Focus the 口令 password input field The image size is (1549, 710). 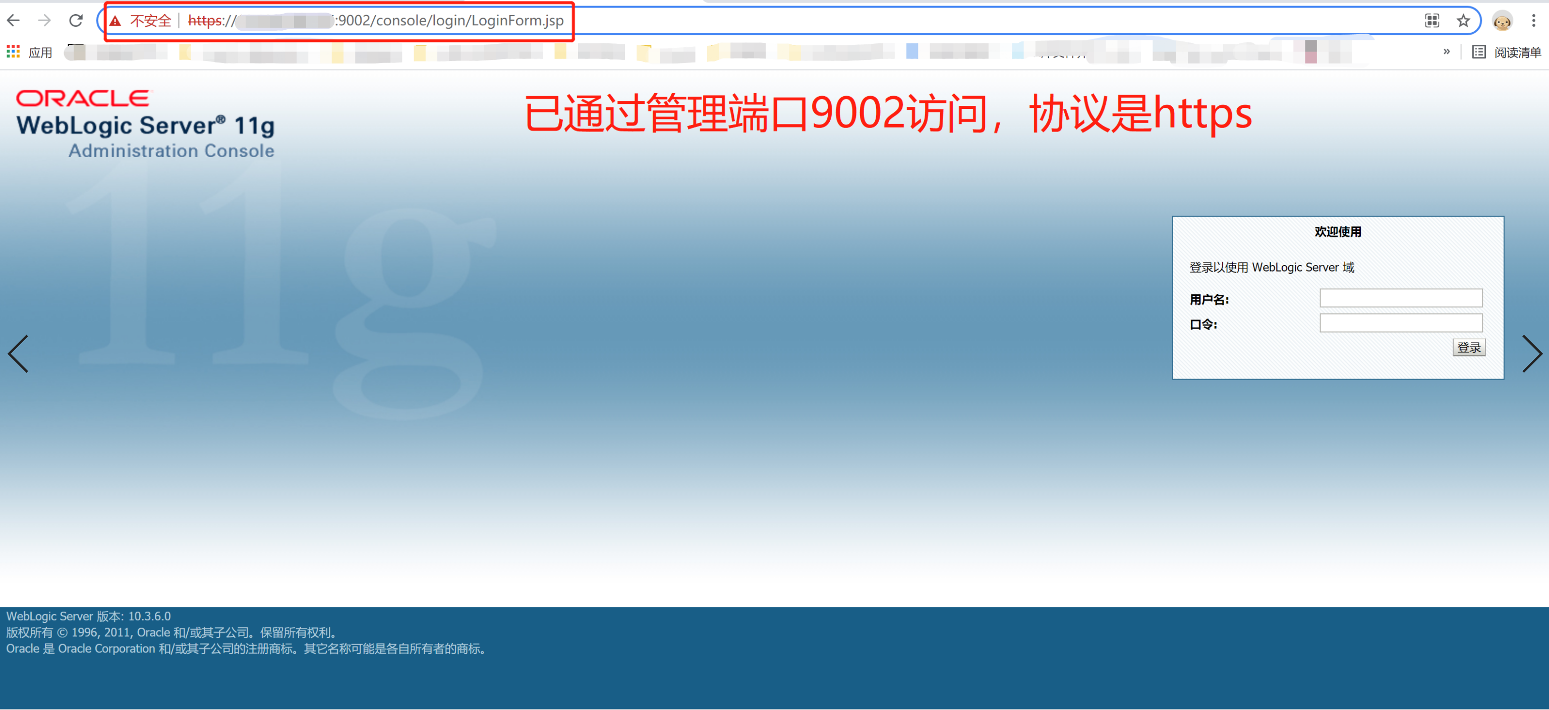click(x=1401, y=323)
